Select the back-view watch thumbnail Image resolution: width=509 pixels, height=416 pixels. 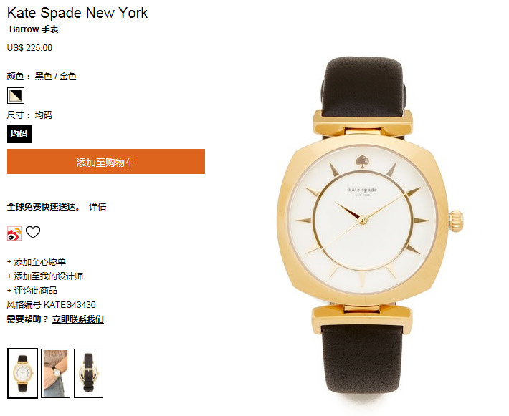coord(88,373)
